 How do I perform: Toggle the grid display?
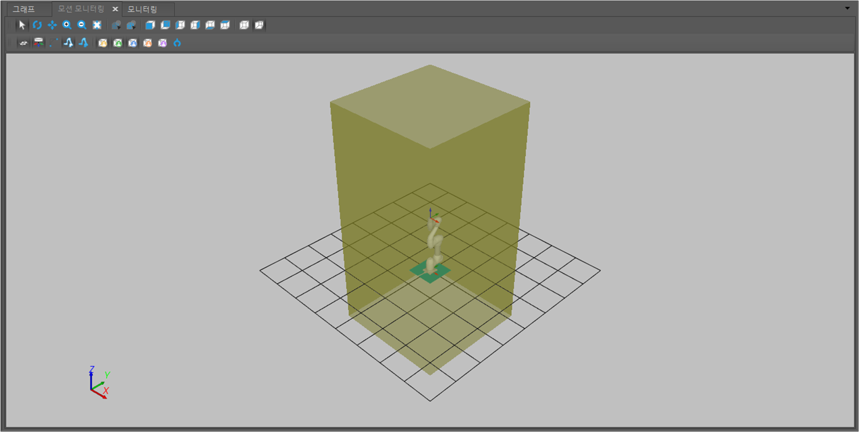click(x=23, y=43)
